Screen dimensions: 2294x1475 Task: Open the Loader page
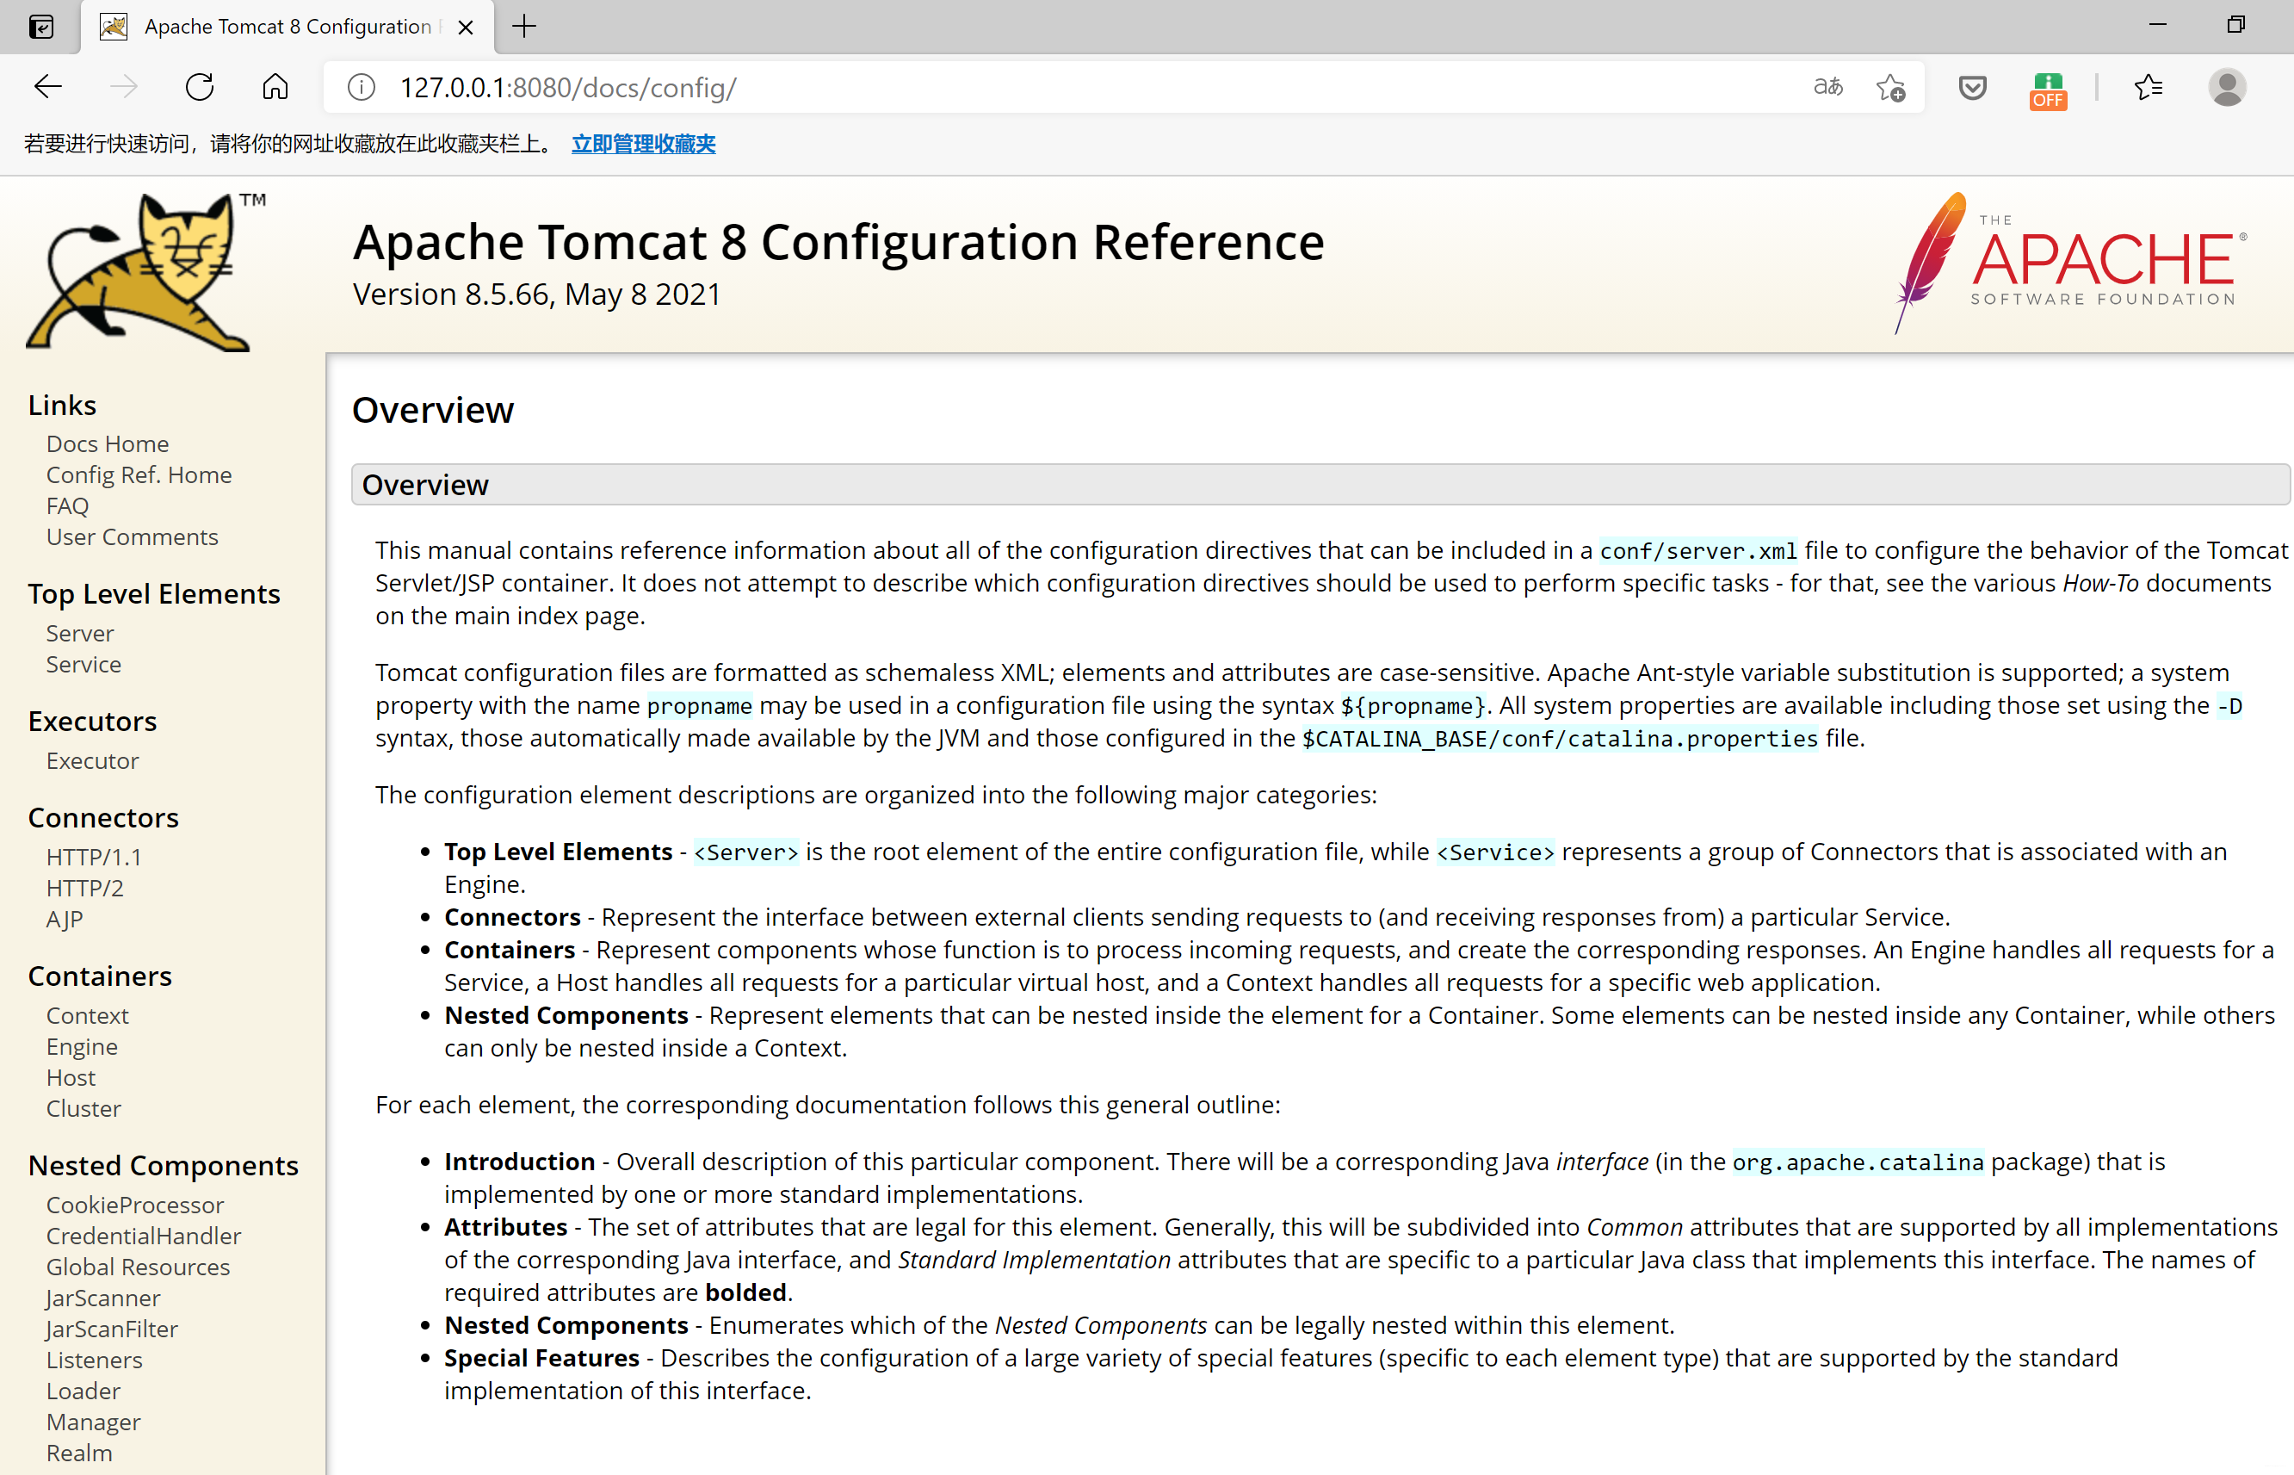[x=83, y=1391]
